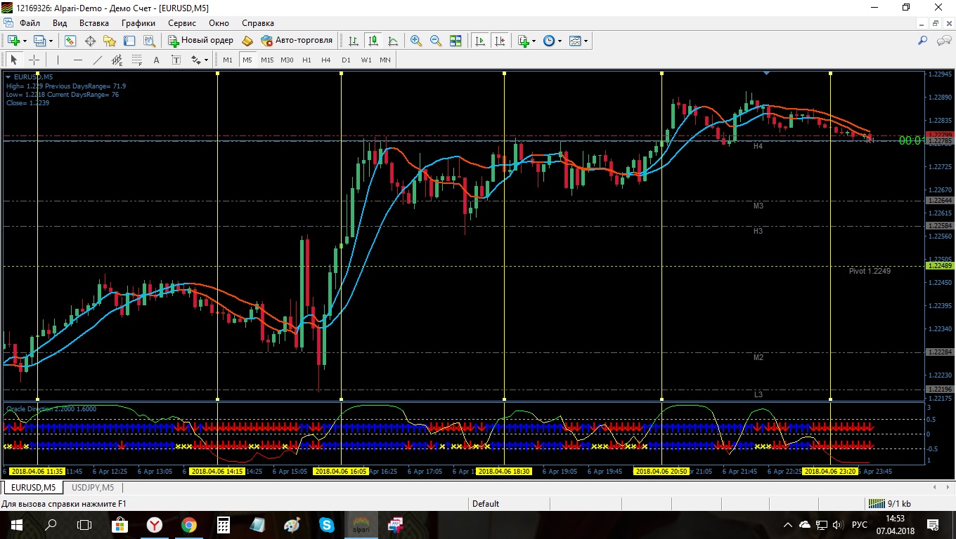Open the Окно menu
956x539 pixels.
[219, 23]
